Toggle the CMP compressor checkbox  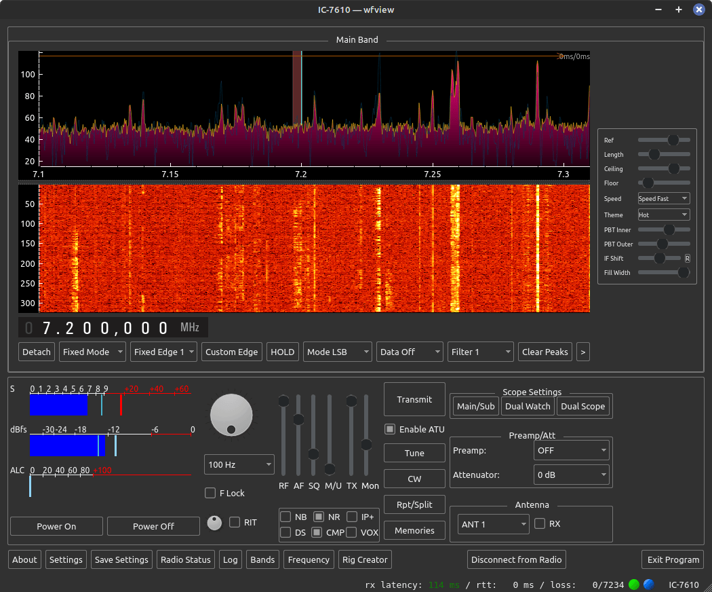pyautogui.click(x=317, y=532)
